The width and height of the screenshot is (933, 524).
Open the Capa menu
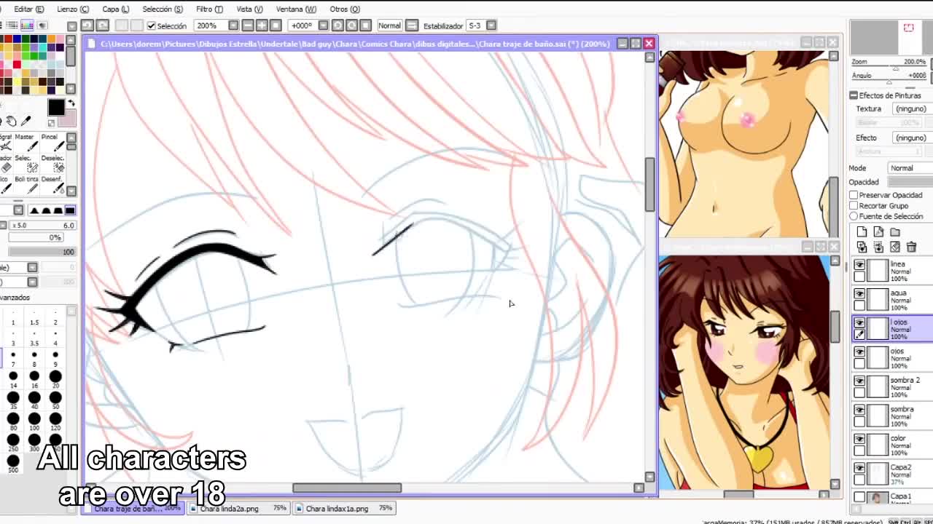point(115,9)
